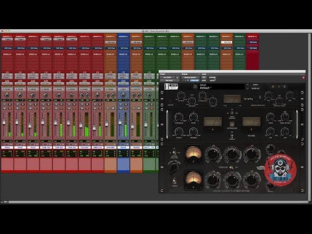This screenshot has width=312, height=234.
Task: Turn the Ratio knob on the middle compressor module
Action: pos(193,117)
